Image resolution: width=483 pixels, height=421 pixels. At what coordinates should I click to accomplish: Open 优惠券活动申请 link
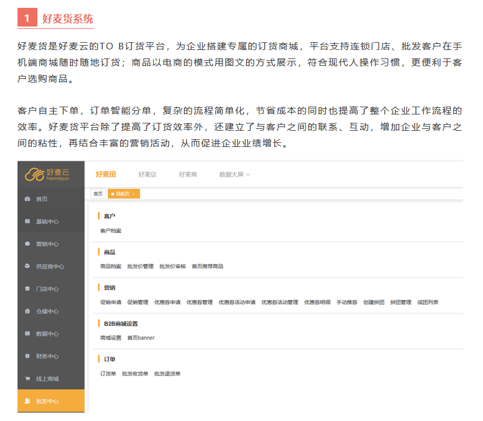click(237, 302)
